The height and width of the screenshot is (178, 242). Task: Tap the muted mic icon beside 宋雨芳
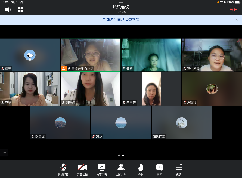pos(124,103)
